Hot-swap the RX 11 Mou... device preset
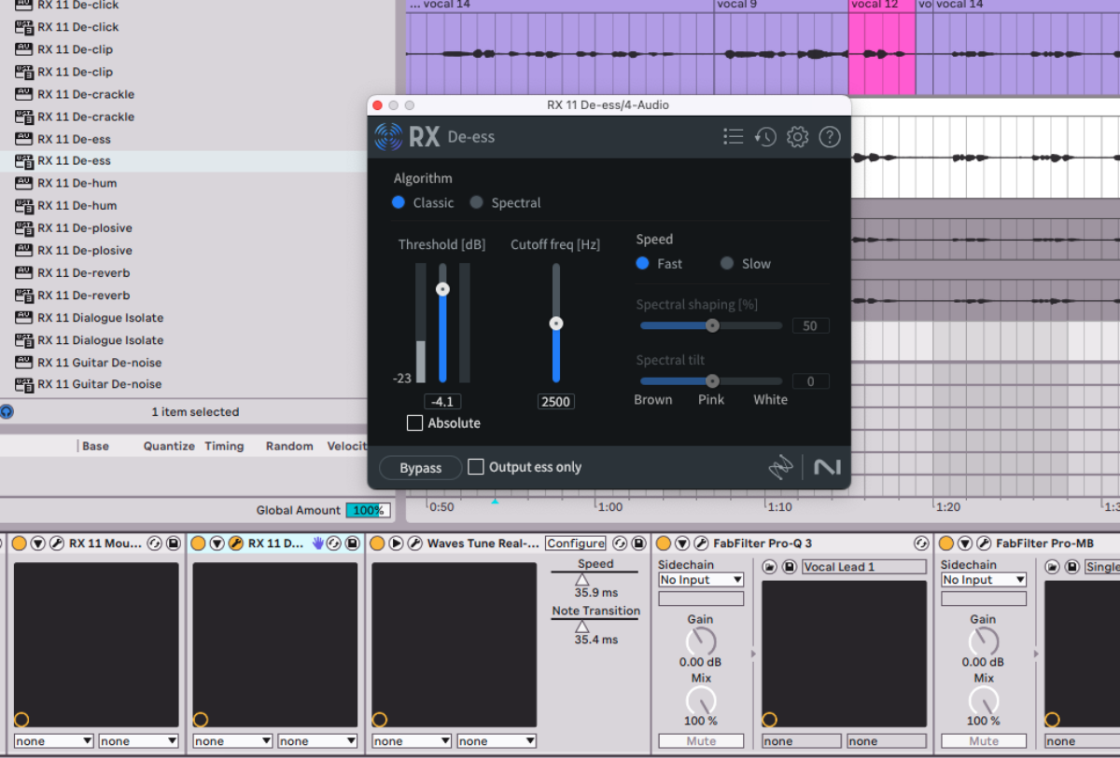Screen dimensions: 1120x758 click(155, 544)
